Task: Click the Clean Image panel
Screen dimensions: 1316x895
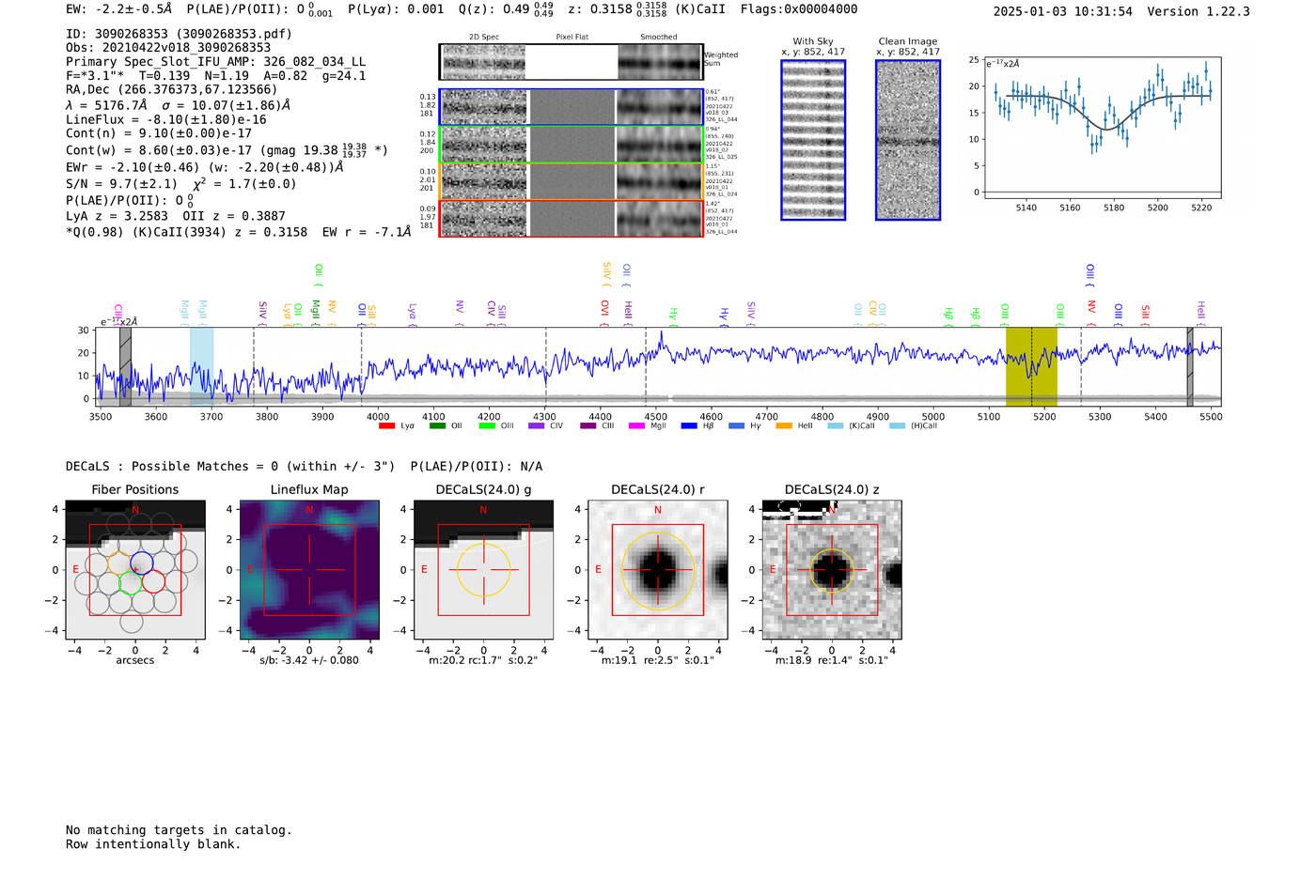Action: pos(908,140)
